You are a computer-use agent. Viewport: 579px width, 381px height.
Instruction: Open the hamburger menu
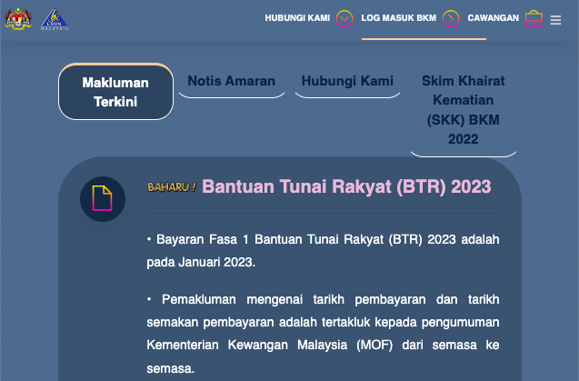(x=556, y=19)
